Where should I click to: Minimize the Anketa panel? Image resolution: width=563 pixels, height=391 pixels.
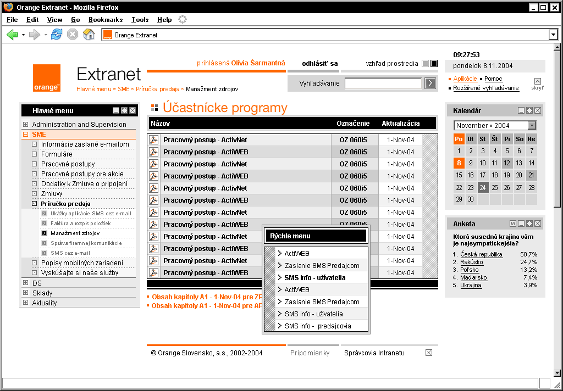pyautogui.click(x=521, y=224)
